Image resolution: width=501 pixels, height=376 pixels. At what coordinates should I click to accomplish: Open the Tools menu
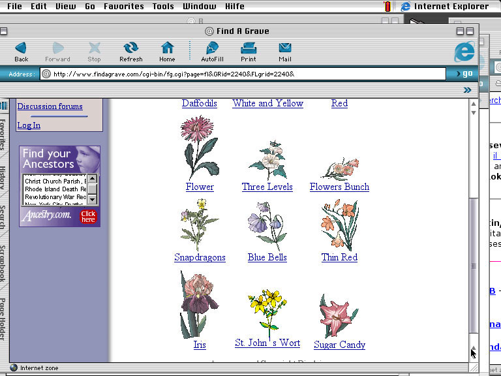[x=163, y=7]
